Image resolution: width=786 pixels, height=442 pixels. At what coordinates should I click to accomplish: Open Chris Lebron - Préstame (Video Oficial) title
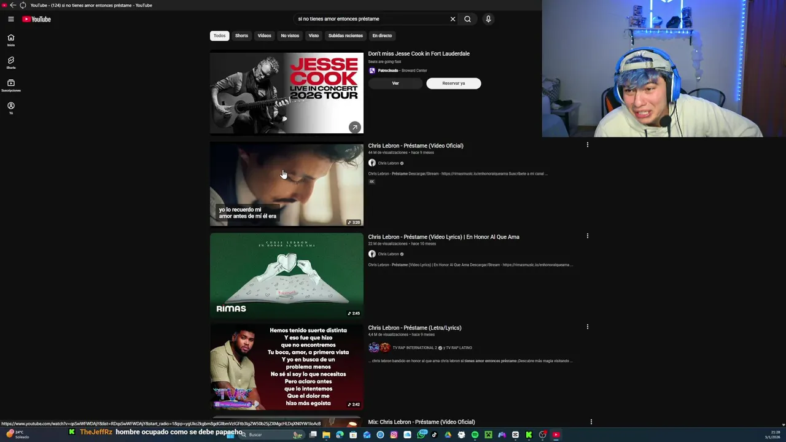click(416, 145)
